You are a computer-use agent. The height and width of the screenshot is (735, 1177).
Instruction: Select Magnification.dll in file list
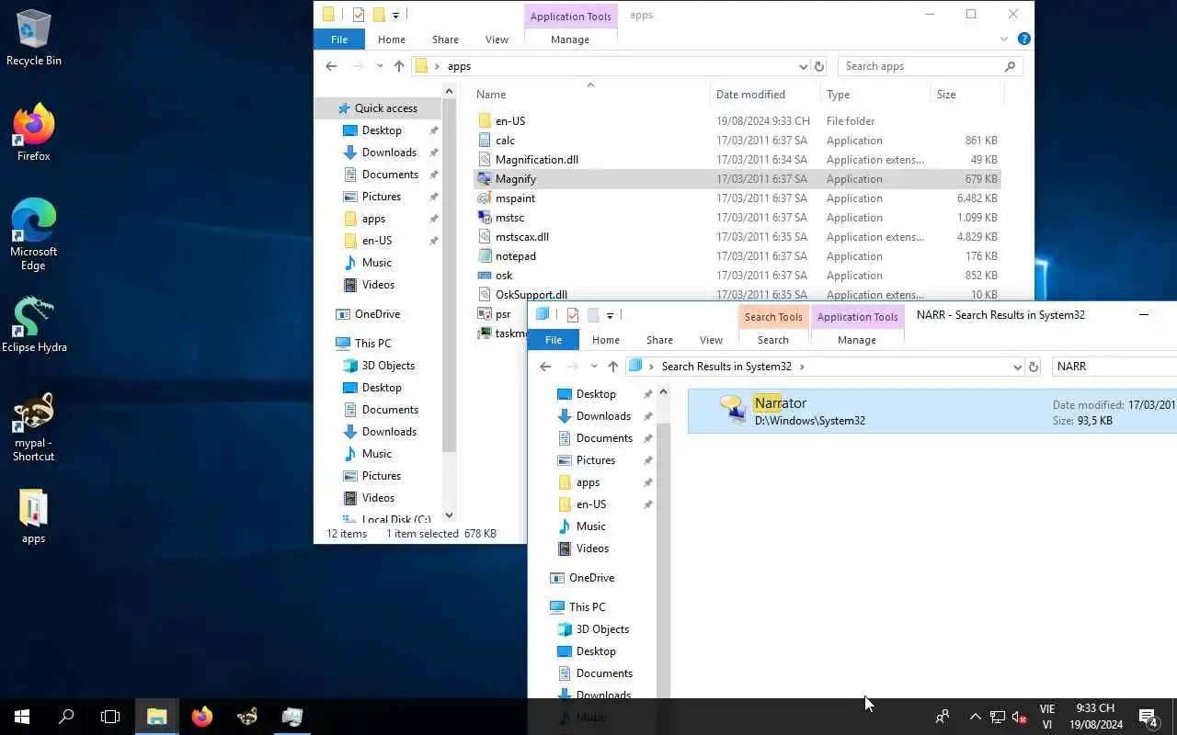pyautogui.click(x=536, y=160)
